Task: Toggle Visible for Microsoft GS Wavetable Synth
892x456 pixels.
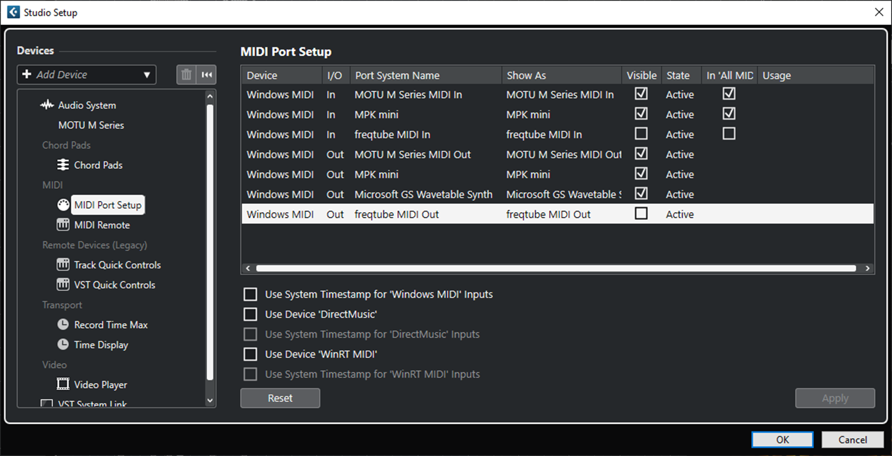Action: [641, 193]
